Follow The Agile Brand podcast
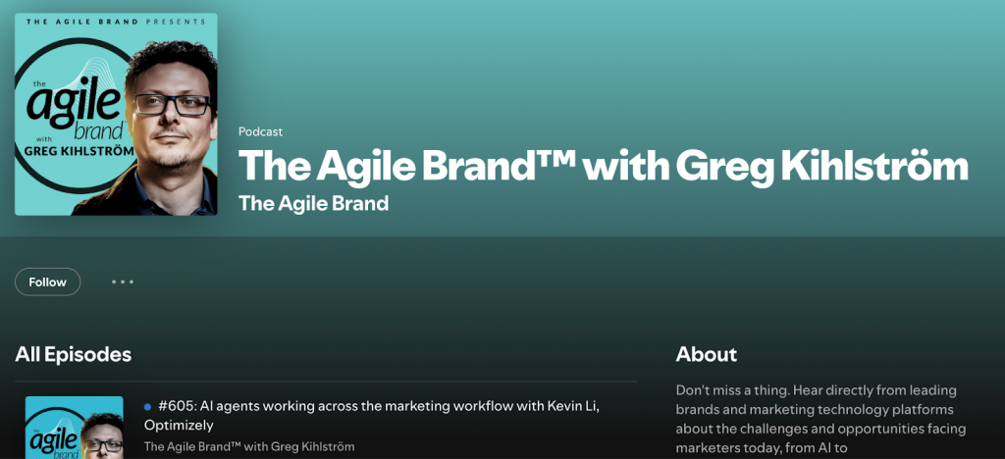This screenshot has height=459, width=1005. (47, 282)
